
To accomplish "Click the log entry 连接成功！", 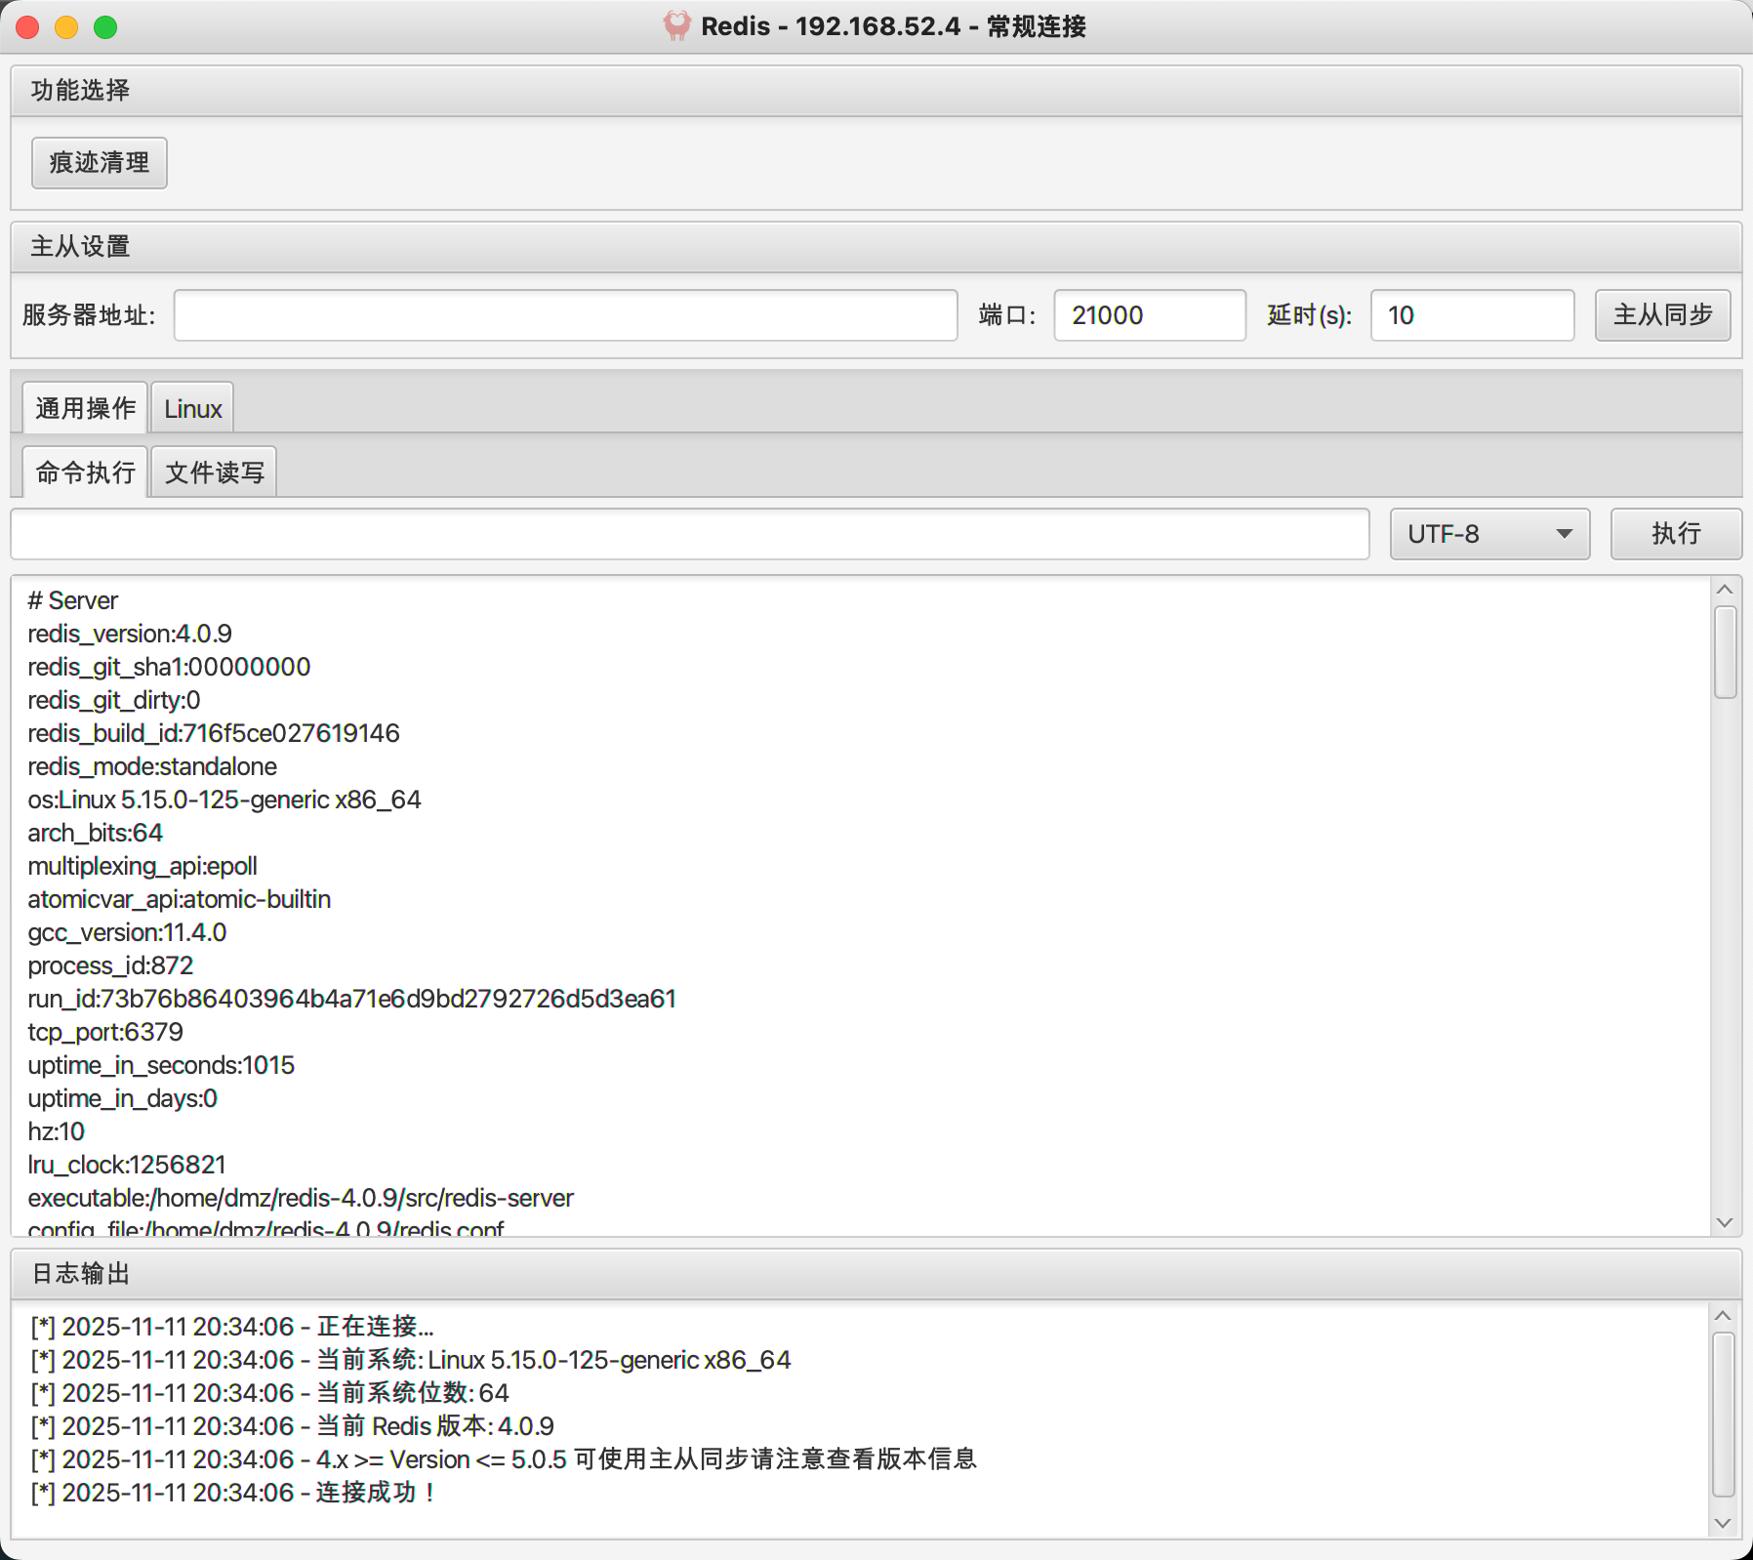I will (233, 1493).
